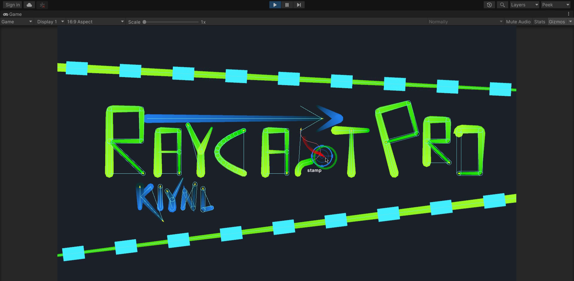Open the Game tab kebab menu
574x281 pixels.
pyautogui.click(x=569, y=14)
